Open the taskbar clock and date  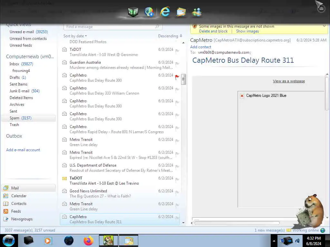314,241
